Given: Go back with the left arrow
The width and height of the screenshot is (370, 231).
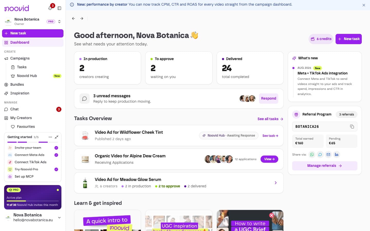Looking at the screenshot, I should [73, 18].
